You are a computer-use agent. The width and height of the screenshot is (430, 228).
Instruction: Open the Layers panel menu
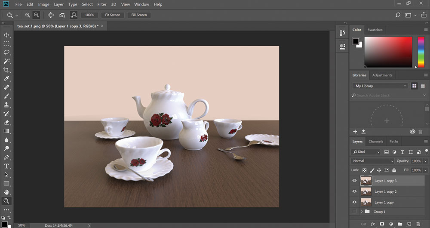click(426, 142)
